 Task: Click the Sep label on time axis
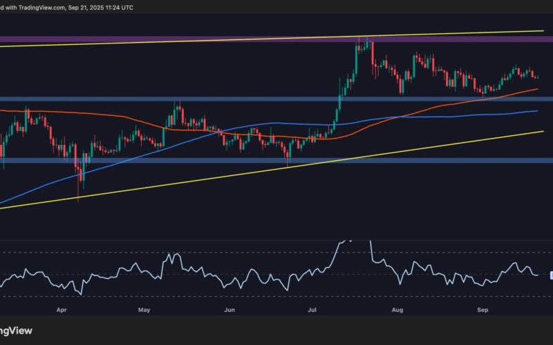(x=483, y=310)
